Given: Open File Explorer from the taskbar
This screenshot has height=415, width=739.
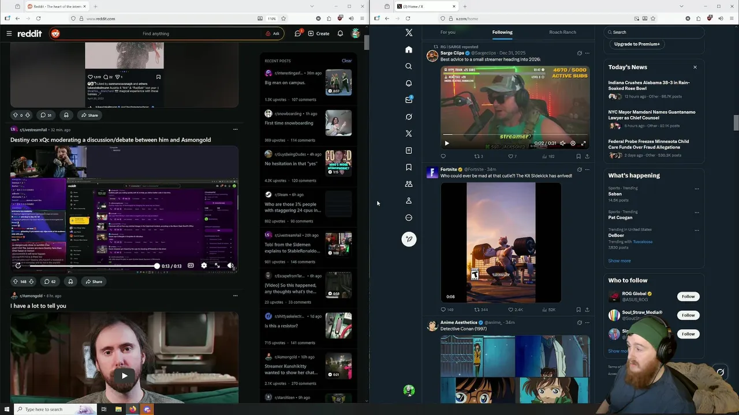Looking at the screenshot, I should click(x=118, y=409).
